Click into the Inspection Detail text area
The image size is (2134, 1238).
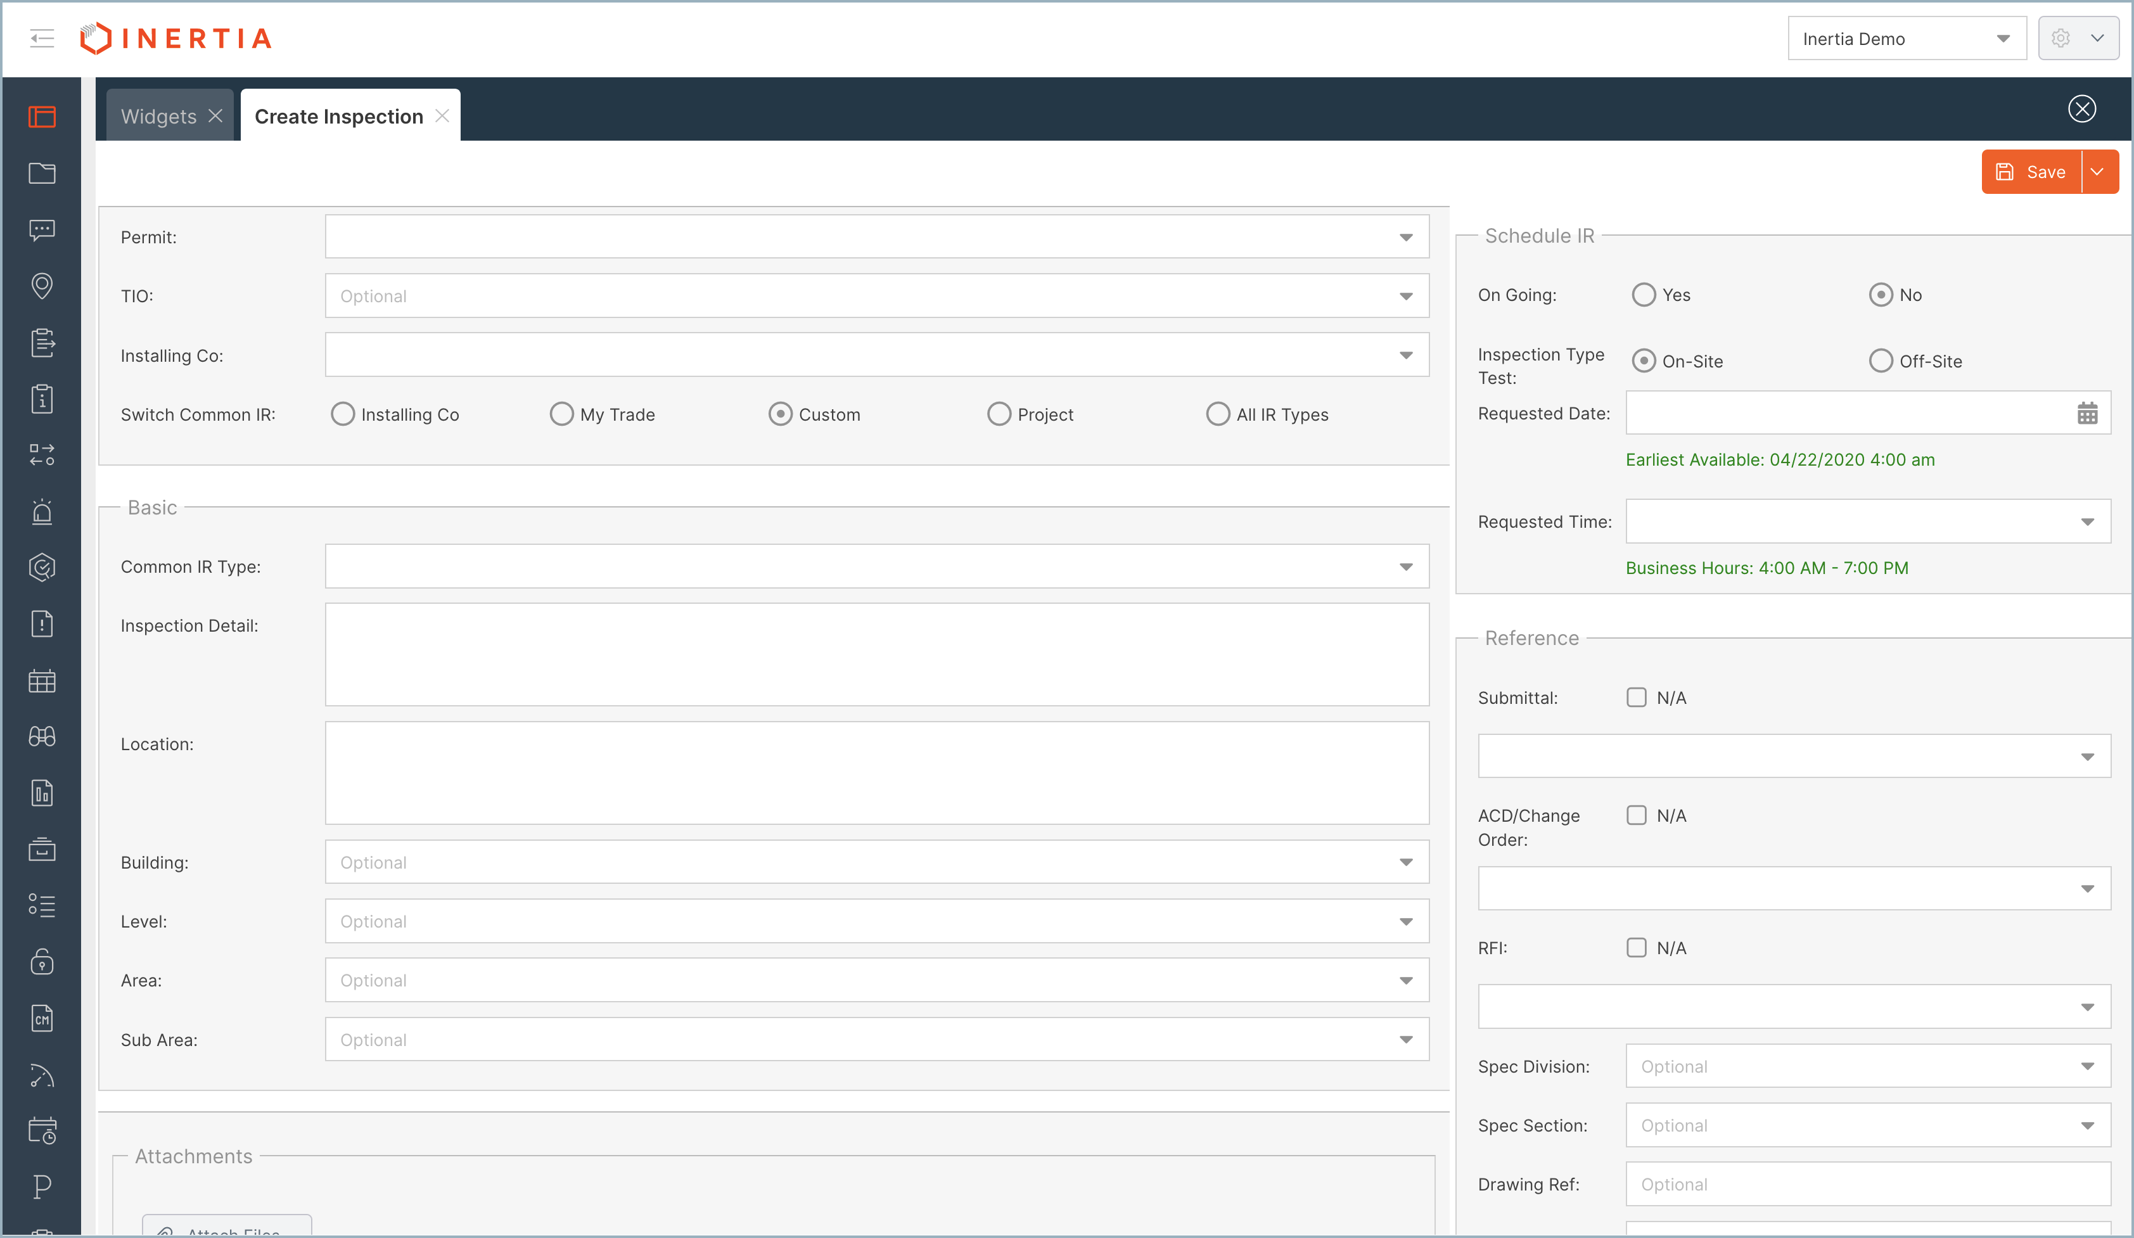click(x=876, y=654)
